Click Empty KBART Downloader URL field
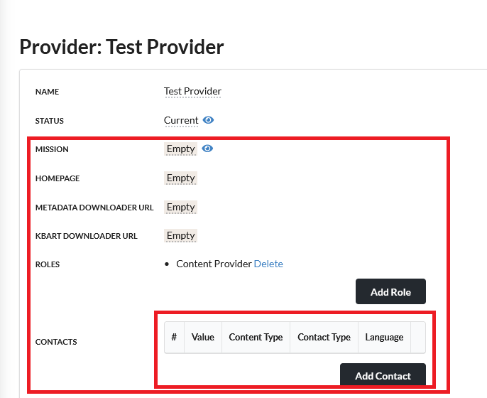The image size is (487, 398). [180, 235]
